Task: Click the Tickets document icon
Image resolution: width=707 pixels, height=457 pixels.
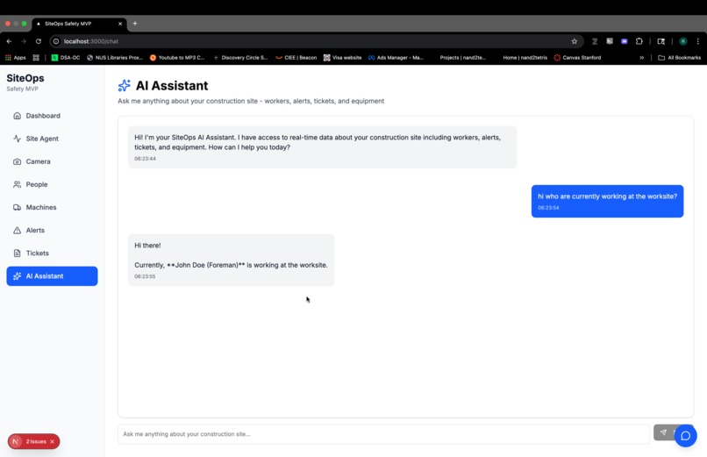Action: click(18, 253)
